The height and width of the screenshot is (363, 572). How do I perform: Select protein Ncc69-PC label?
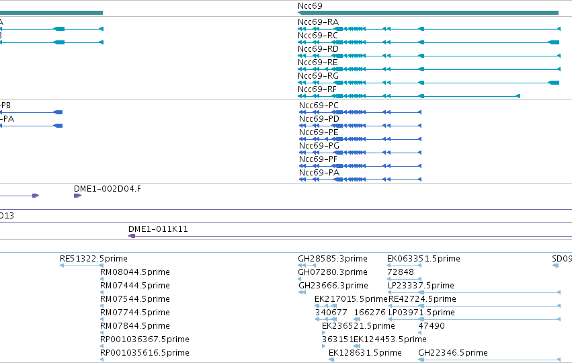pos(319,106)
